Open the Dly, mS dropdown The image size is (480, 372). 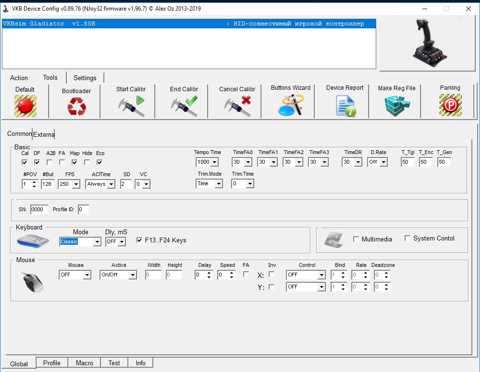122,242
